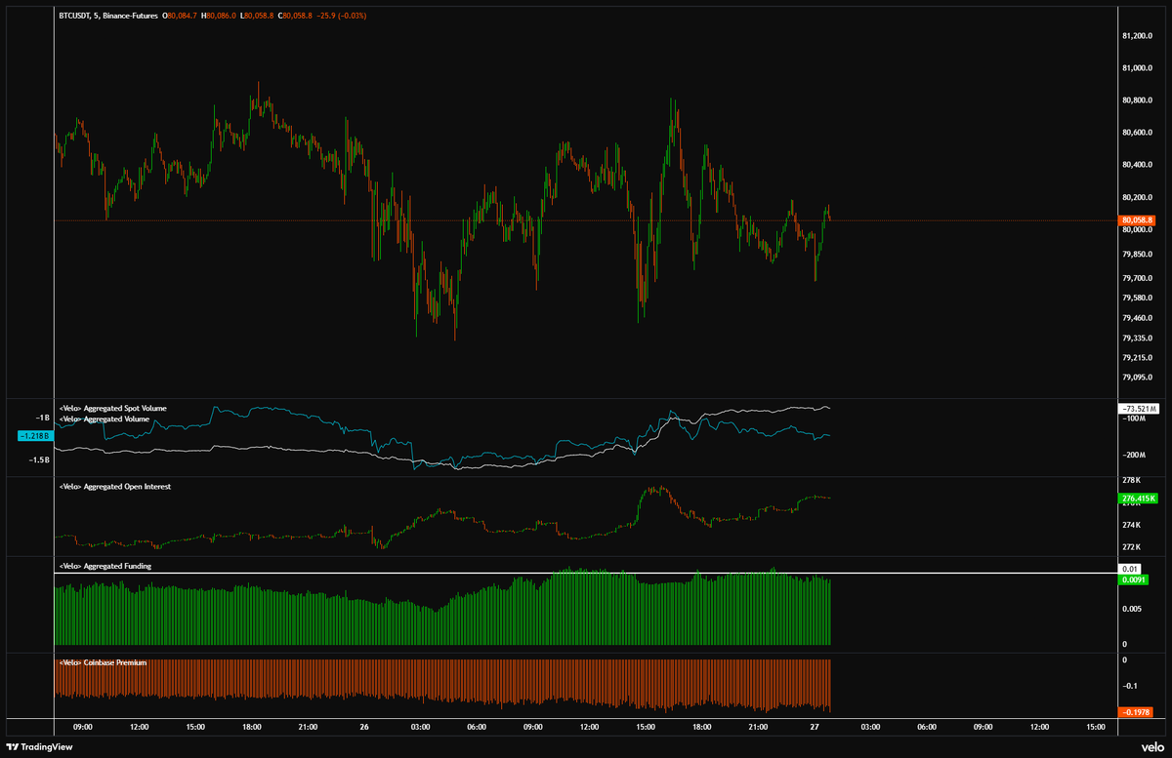Image resolution: width=1172 pixels, height=758 pixels.
Task: Click the 79,095.0 price axis label
Action: [x=1139, y=378]
